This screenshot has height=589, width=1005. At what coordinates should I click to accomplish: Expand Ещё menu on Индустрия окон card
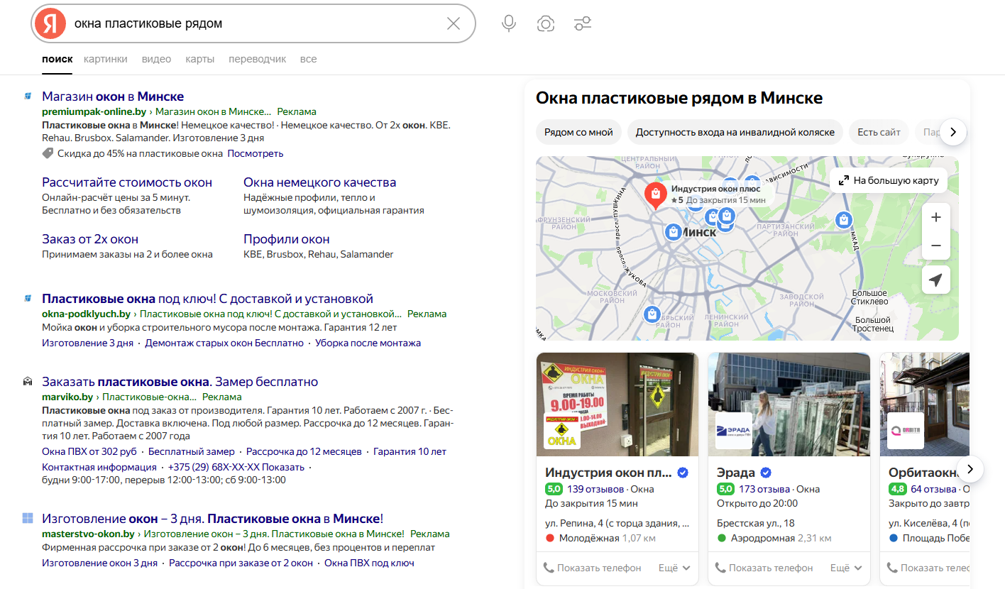coord(674,568)
